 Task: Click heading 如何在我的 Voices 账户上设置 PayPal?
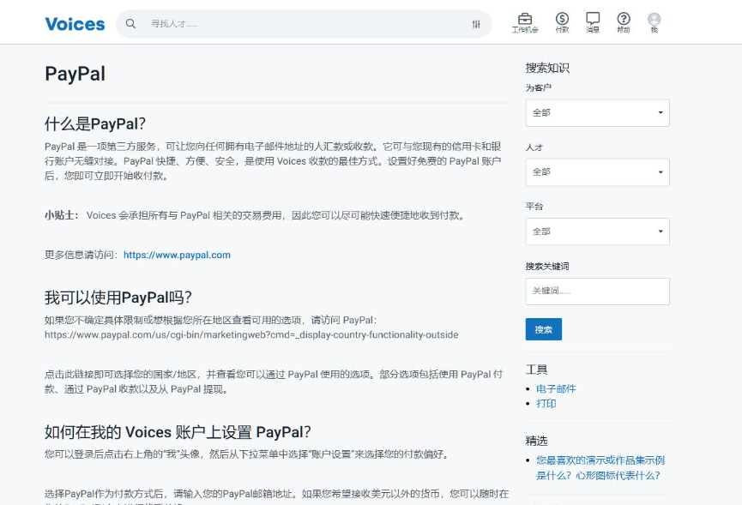point(178,432)
